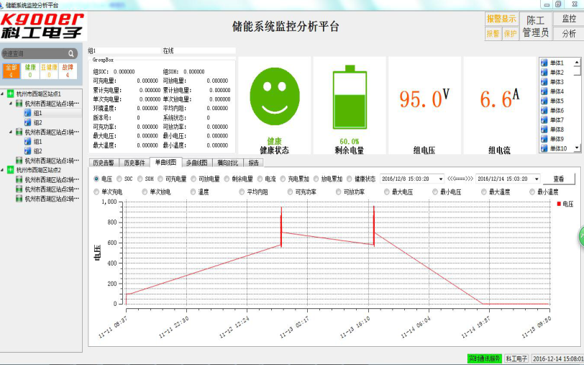Click the 报警显示 button
The height and width of the screenshot is (365, 584).
tap(501, 19)
